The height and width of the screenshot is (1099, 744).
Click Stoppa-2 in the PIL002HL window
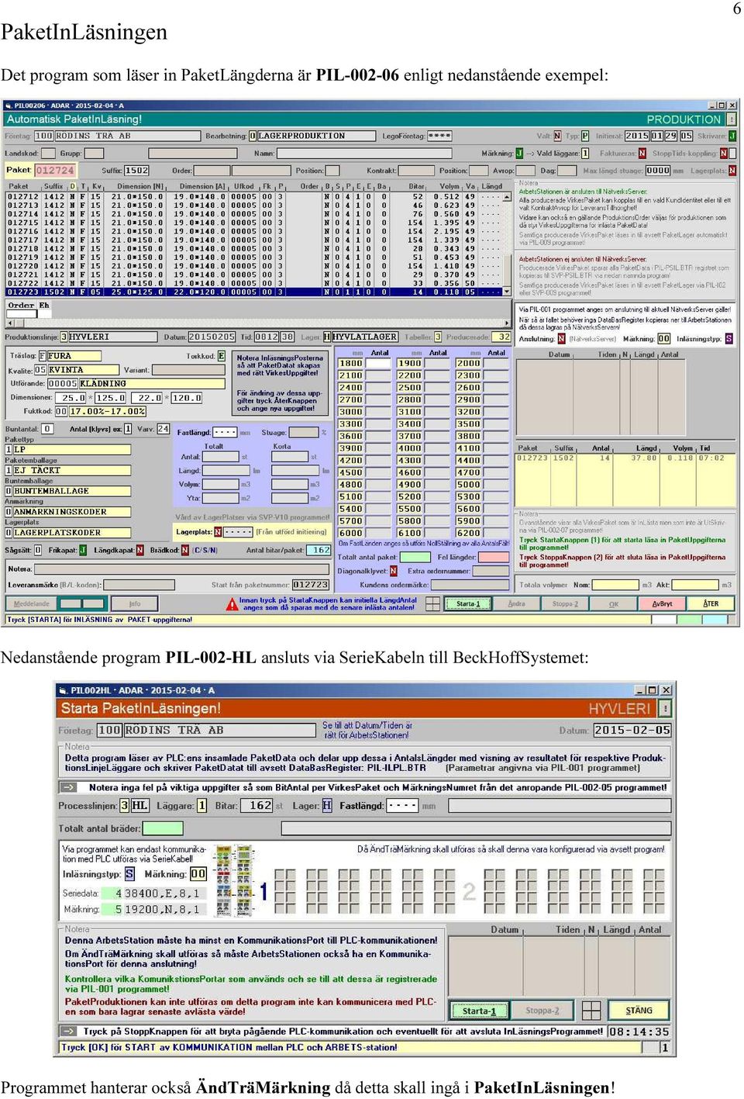(x=542, y=1011)
